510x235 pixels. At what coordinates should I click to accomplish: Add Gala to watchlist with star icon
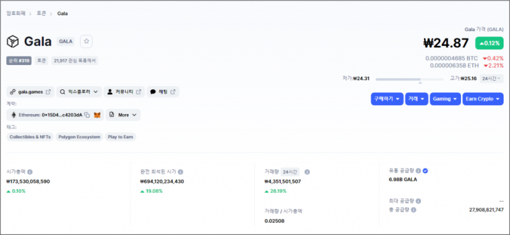(86, 41)
